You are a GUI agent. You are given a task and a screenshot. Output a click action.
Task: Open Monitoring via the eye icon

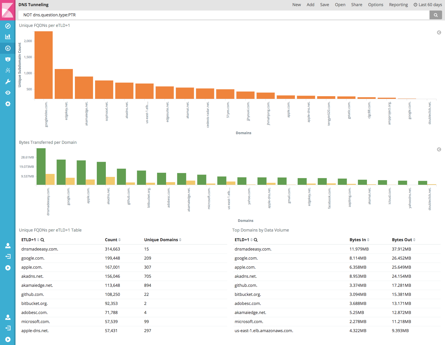pos(8,93)
